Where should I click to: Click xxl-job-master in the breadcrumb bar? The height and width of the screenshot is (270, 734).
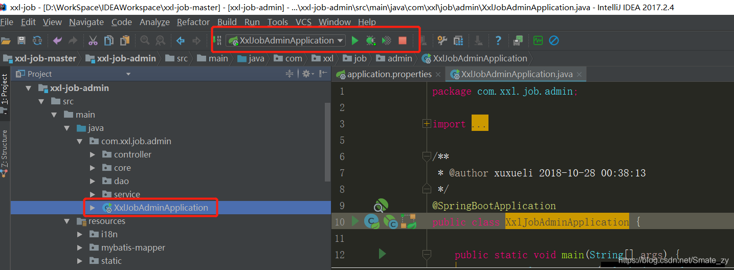[40, 58]
